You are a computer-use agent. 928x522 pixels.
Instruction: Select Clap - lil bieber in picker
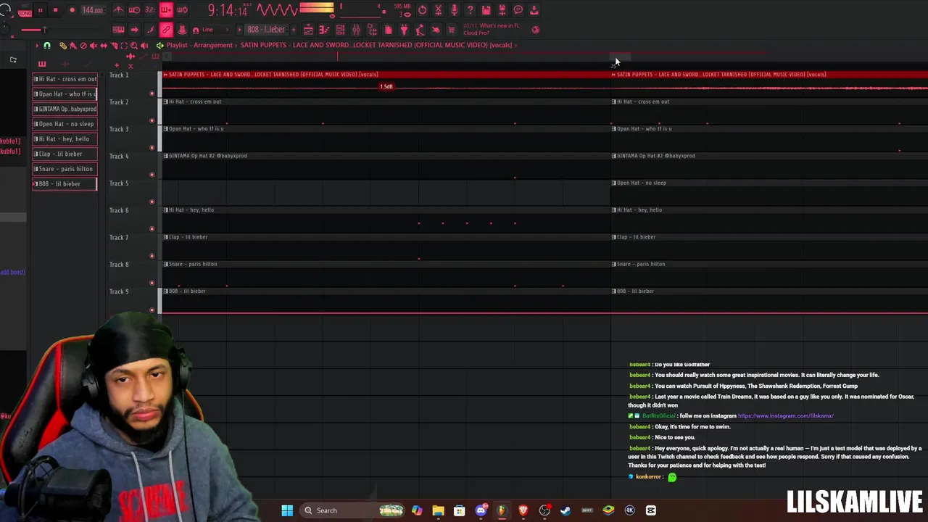[65, 154]
